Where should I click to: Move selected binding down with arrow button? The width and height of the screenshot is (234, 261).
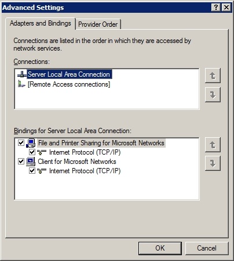tap(213, 163)
